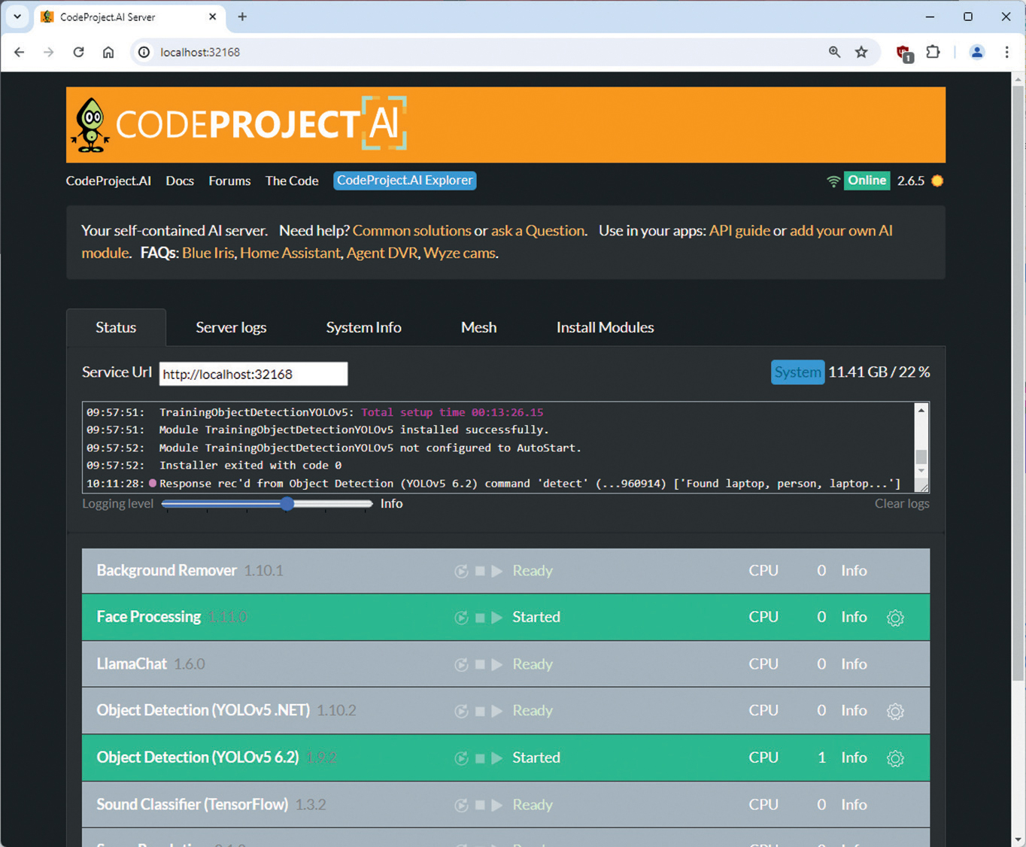Viewport: 1026px width, 847px height.
Task: Stop Object Detection (YOLOv5 6.2) module
Action: tap(480, 758)
